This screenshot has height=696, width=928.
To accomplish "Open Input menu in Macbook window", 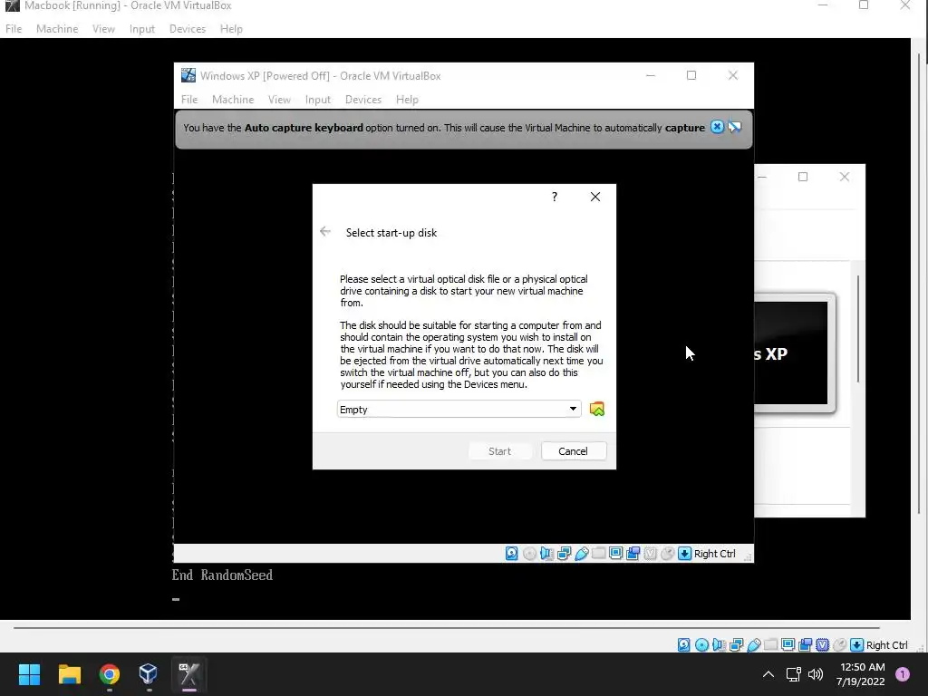I will point(142,28).
